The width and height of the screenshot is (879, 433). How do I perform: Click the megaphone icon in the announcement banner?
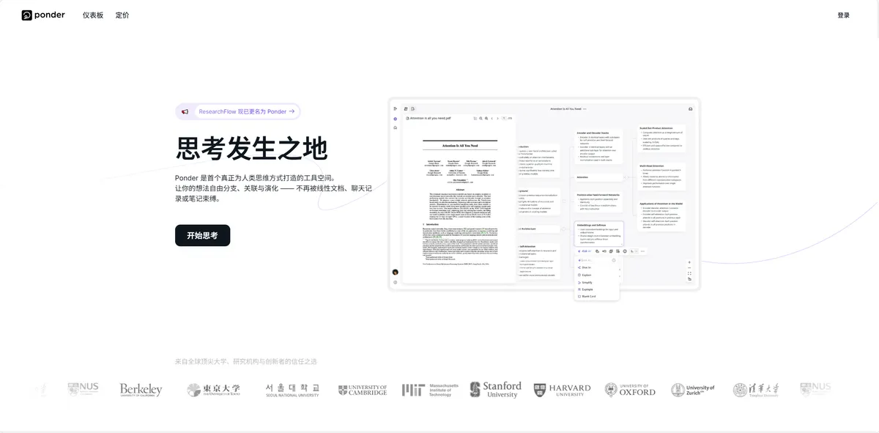coord(185,111)
